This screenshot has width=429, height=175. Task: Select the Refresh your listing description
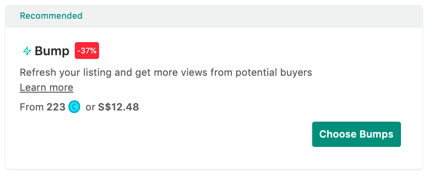coord(166,73)
